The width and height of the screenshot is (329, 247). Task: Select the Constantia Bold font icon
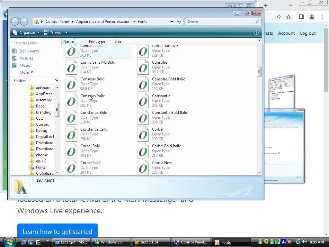pyautogui.click(x=71, y=117)
